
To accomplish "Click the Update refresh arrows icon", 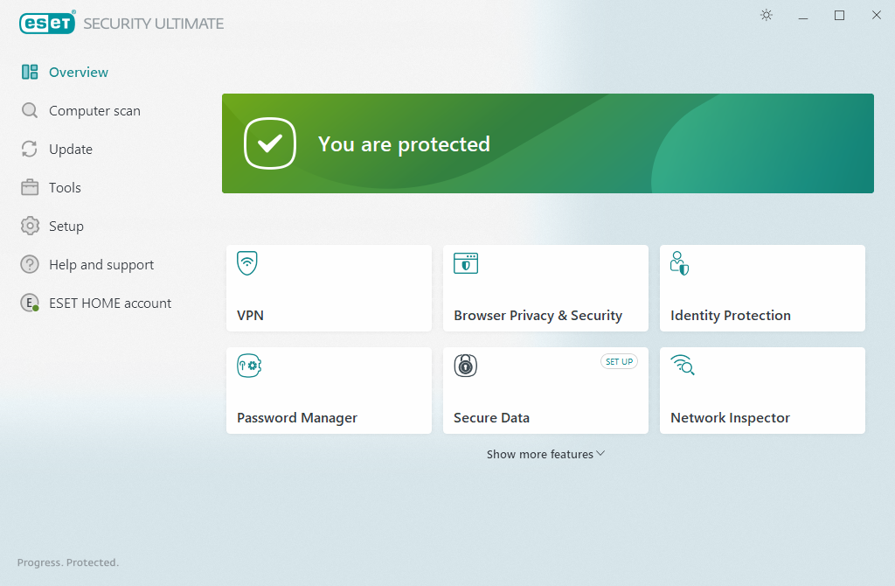I will coord(30,150).
